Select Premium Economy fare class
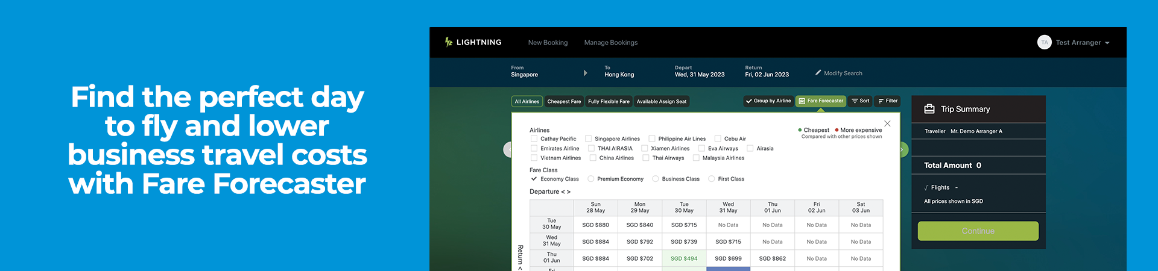Viewport: 1158px width, 271px height. point(591,179)
